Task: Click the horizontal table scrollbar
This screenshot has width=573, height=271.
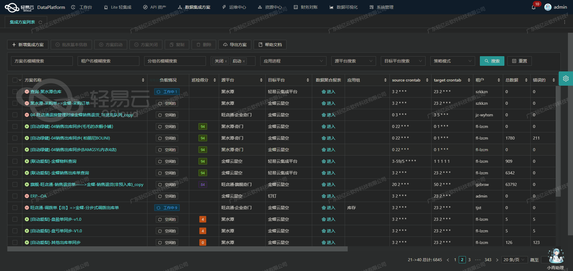Action: 177,249
